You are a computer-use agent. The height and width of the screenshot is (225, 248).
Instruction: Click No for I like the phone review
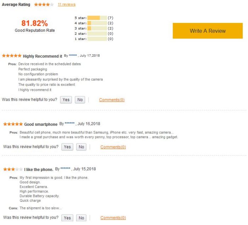tap(81, 218)
